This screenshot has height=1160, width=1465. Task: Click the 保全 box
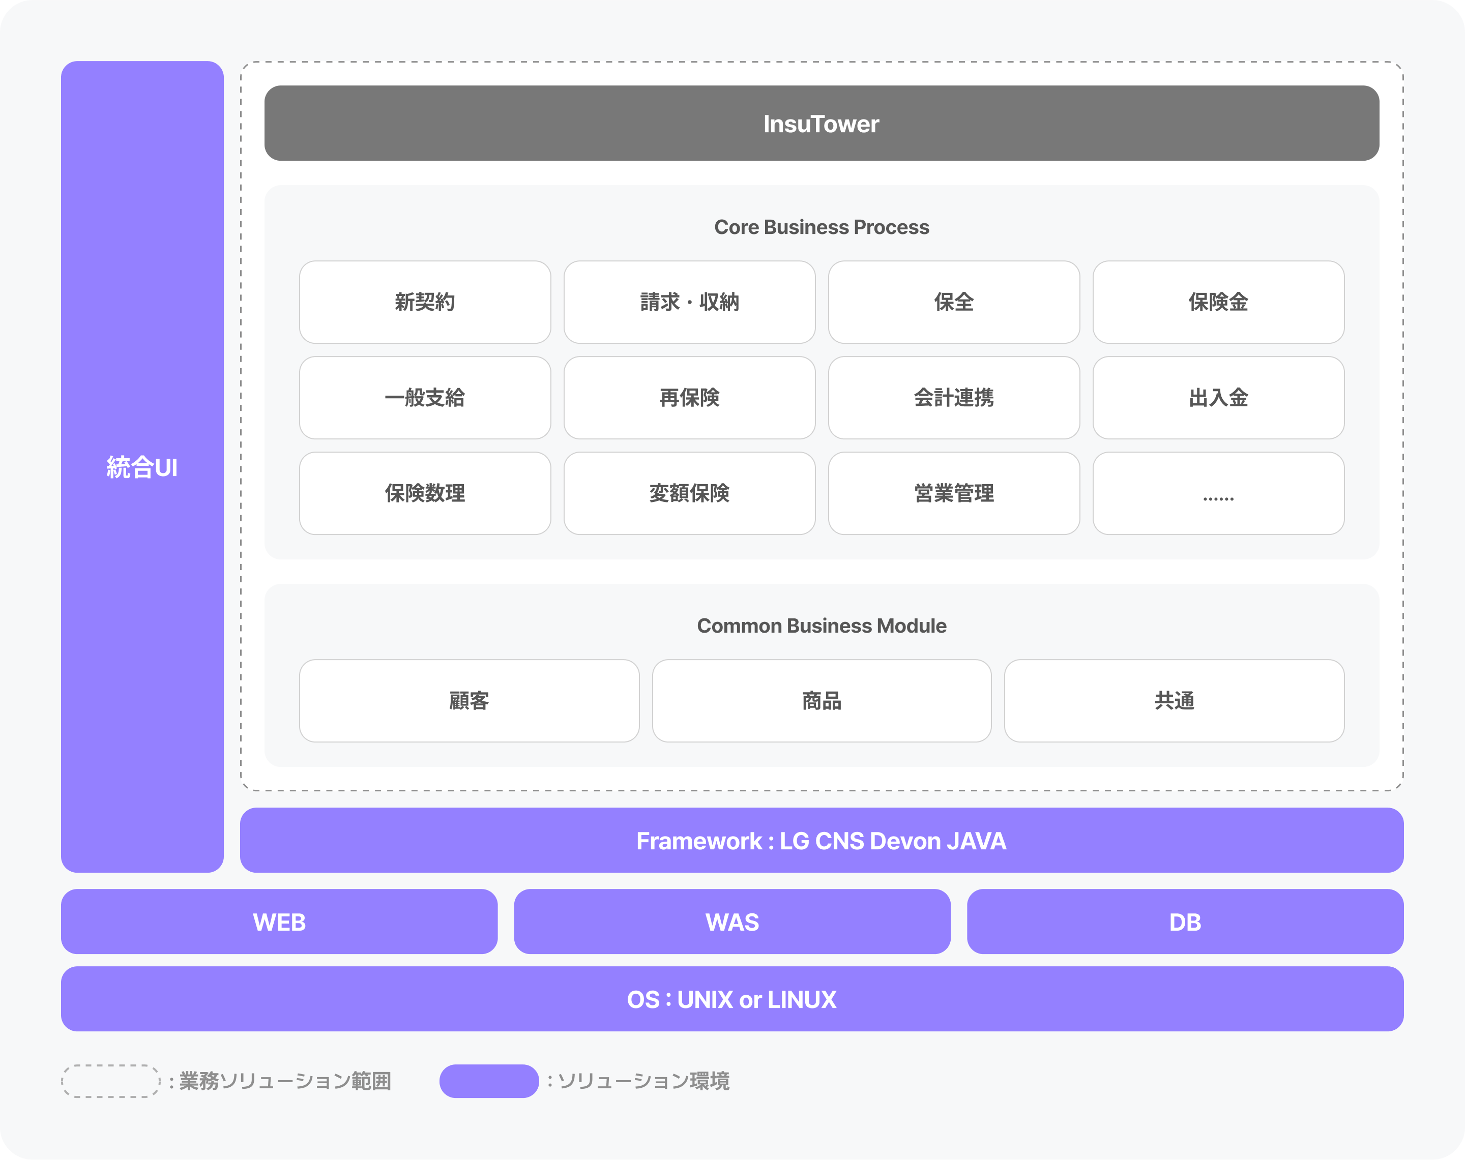pyautogui.click(x=954, y=302)
